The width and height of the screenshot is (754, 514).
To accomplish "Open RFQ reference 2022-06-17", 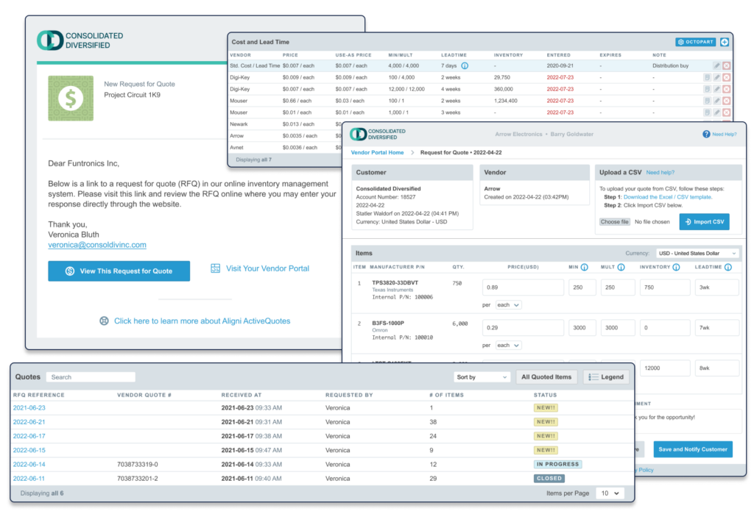I will [29, 436].
